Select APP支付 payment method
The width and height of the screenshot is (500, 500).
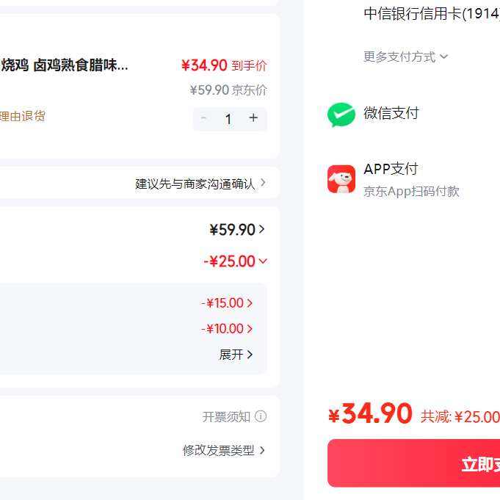click(x=391, y=169)
